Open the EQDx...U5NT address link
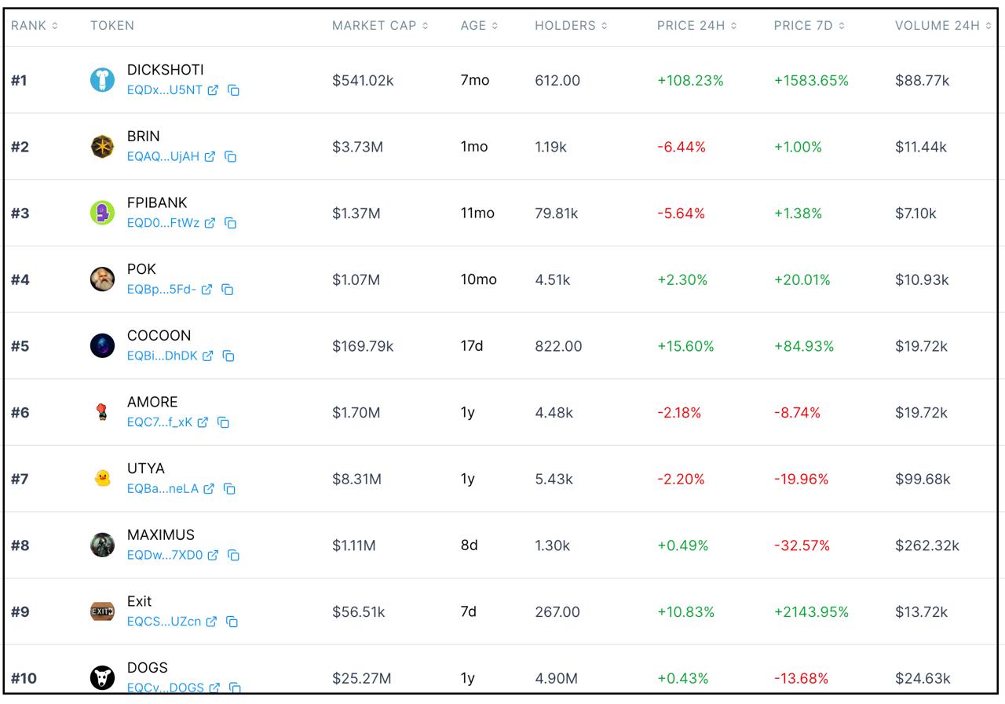The image size is (1005, 704). tap(165, 90)
